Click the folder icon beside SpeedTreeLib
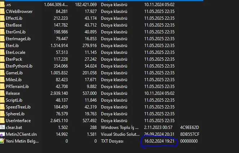The width and height of the screenshot is (239, 153). pyautogui.click(x=2, y=107)
